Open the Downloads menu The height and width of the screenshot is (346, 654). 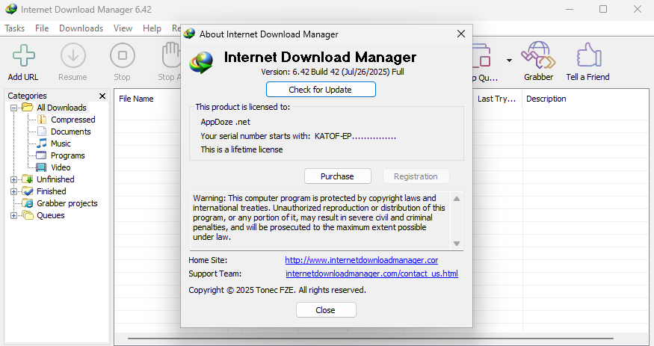click(81, 28)
